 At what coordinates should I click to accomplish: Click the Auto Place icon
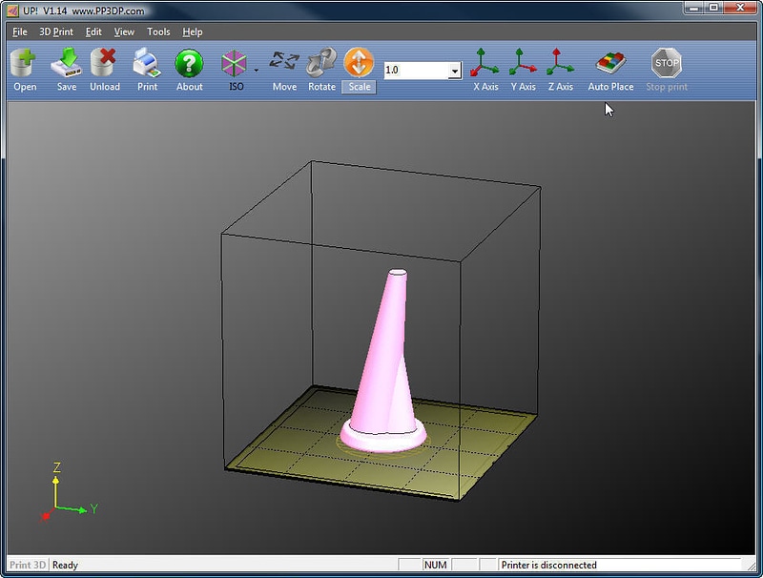coord(610,63)
